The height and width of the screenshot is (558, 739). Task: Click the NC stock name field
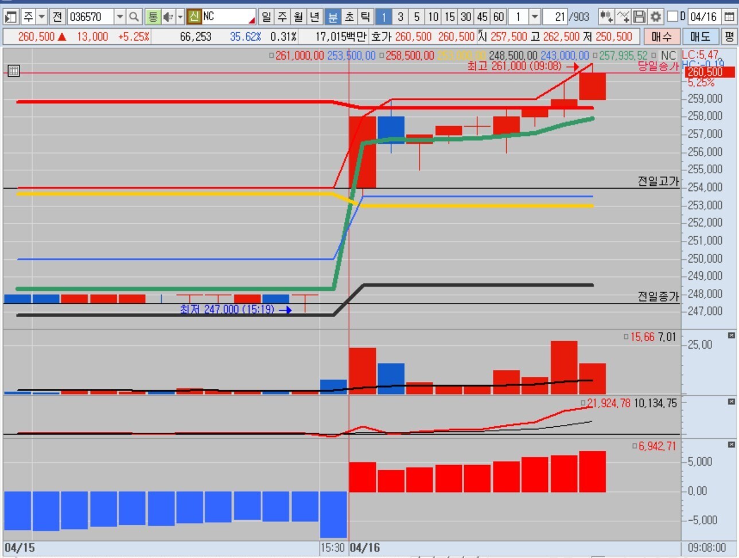228,17
